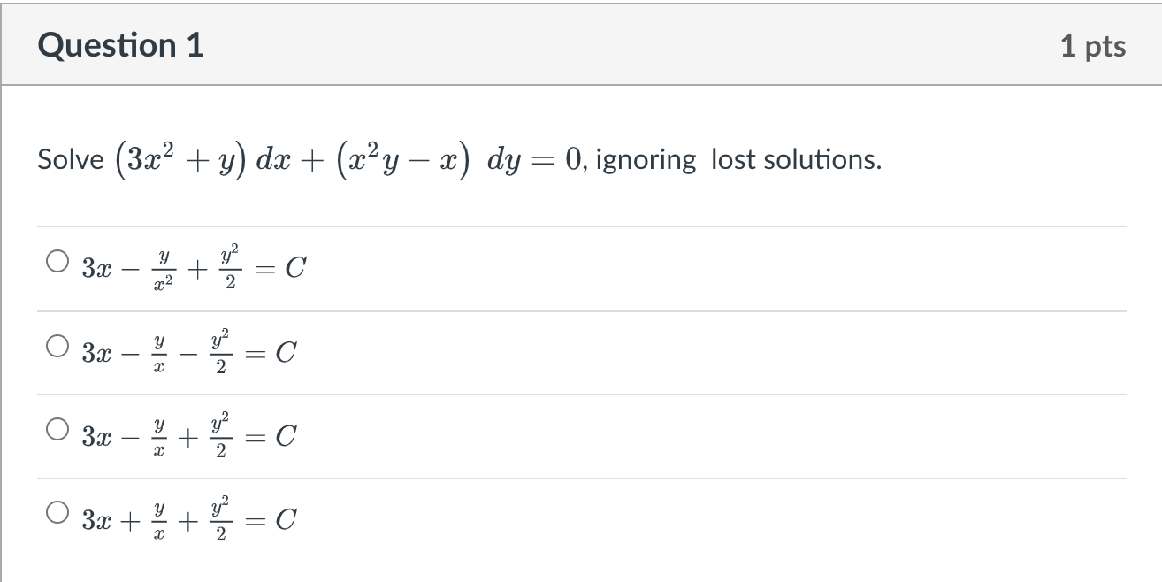1162x582 pixels.
Task: Click the third answer's radio circle
Action: coord(57,427)
